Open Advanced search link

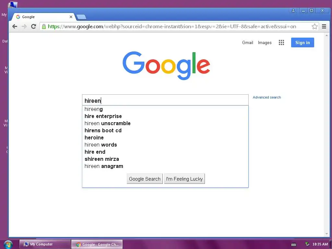pyautogui.click(x=267, y=97)
